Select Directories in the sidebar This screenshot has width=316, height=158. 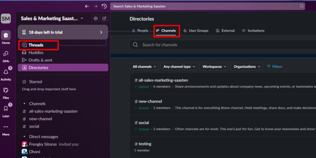(x=63, y=68)
